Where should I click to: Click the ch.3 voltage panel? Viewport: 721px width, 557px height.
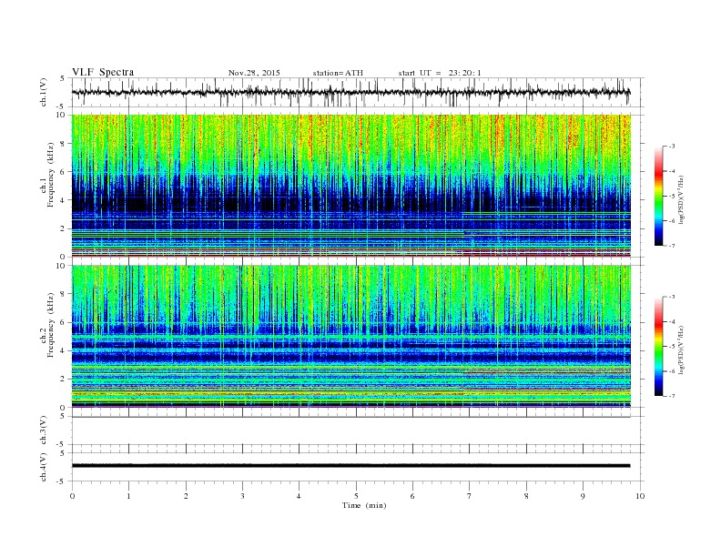click(x=357, y=430)
